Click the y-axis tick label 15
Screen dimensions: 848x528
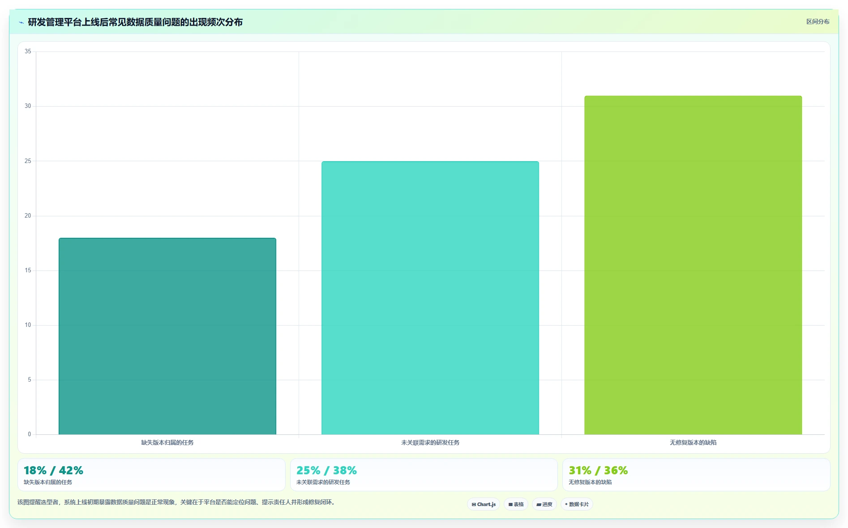(28, 270)
